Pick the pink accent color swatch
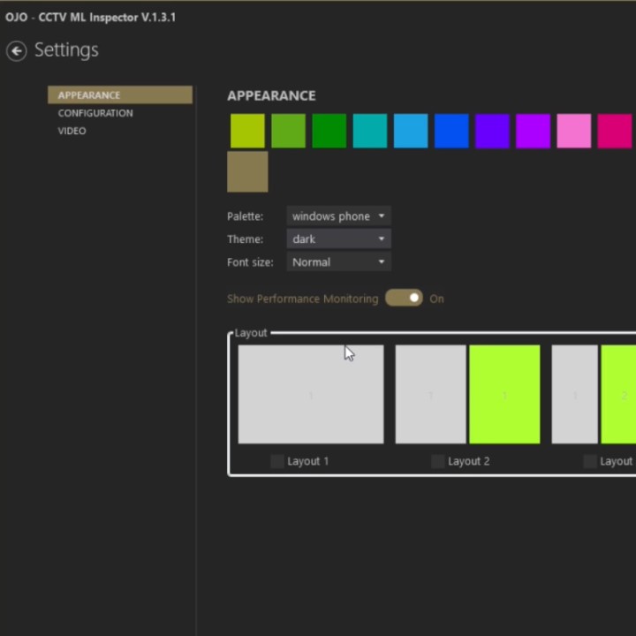636x636 pixels. tap(574, 132)
